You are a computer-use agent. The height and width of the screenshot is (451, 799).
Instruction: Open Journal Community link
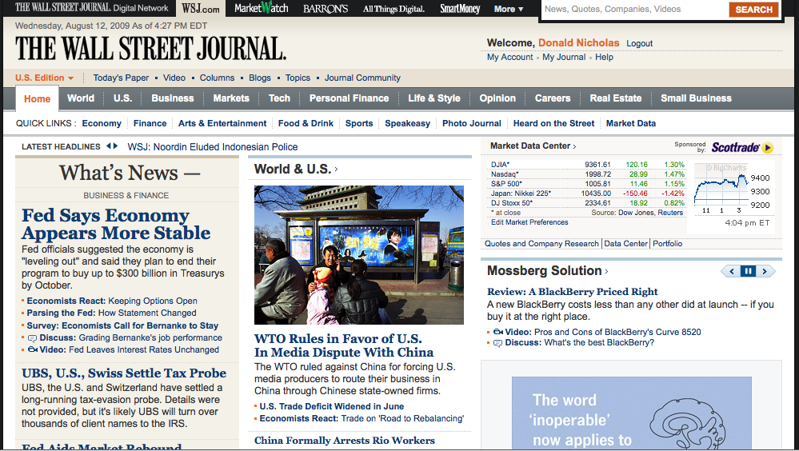(362, 78)
